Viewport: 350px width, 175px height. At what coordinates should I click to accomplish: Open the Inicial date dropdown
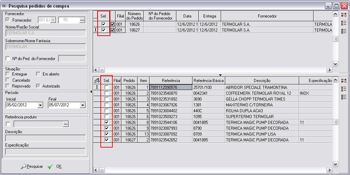41,105
